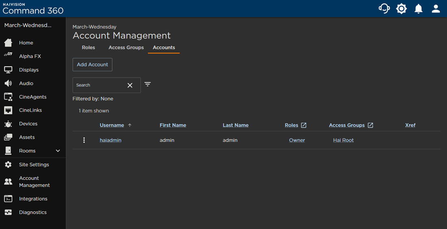The height and width of the screenshot is (229, 447).
Task: Open Account Management sidebar entry
Action: pyautogui.click(x=35, y=182)
